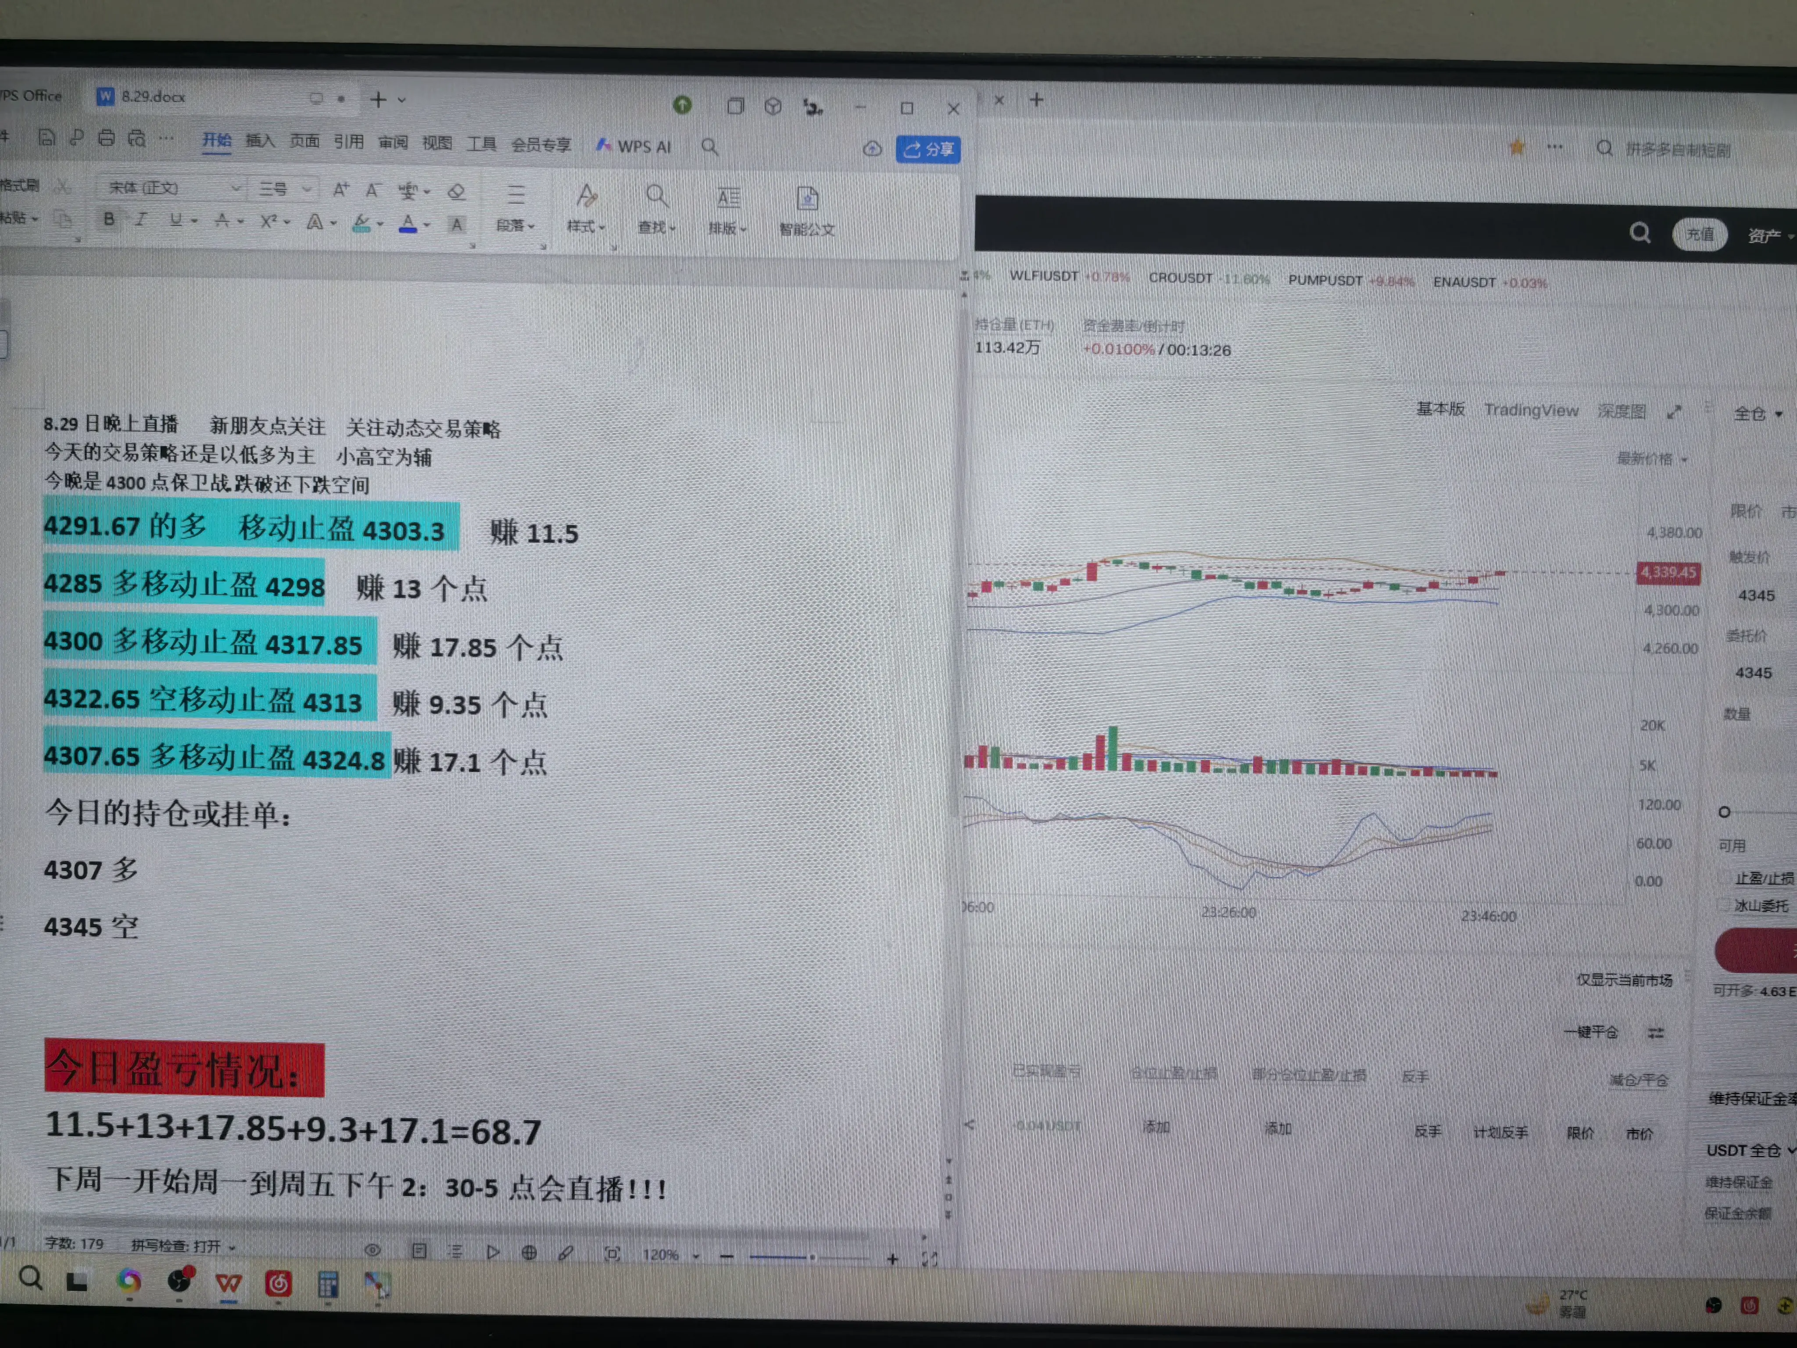Click the cloud sync icon near 分享
The width and height of the screenshot is (1797, 1348).
point(872,149)
